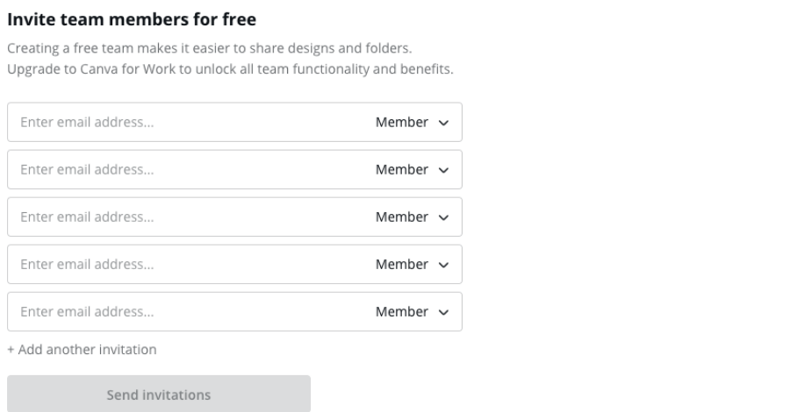Click the chevron arrow in the third invitation row
This screenshot has width=790, height=412.
click(x=443, y=218)
